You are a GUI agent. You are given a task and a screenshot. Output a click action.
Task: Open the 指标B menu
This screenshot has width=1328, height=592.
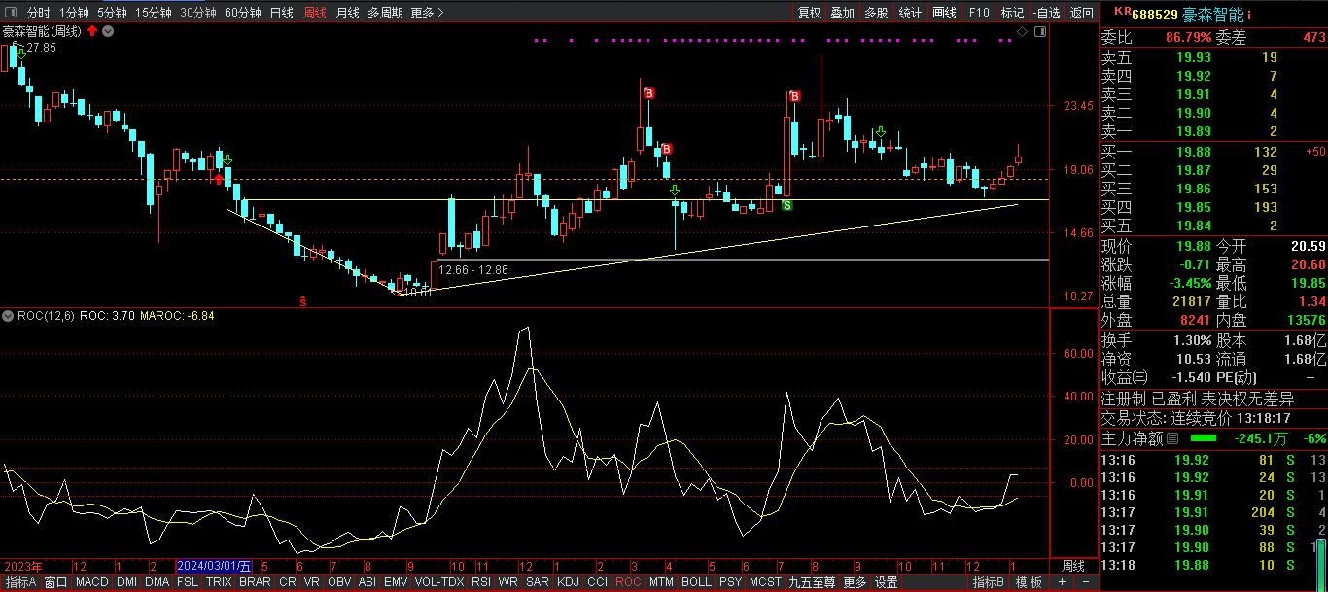989,582
